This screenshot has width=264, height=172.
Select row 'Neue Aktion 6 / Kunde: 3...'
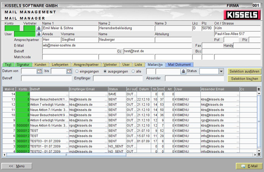[x=130, y=126]
